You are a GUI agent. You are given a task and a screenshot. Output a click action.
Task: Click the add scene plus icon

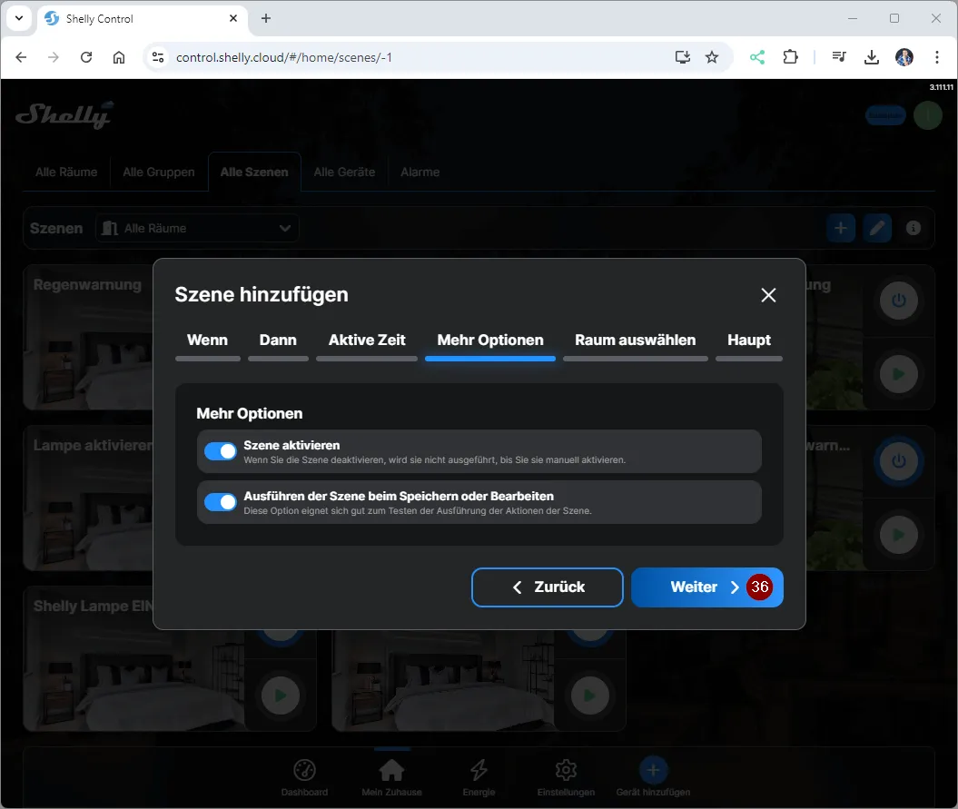[x=840, y=229]
